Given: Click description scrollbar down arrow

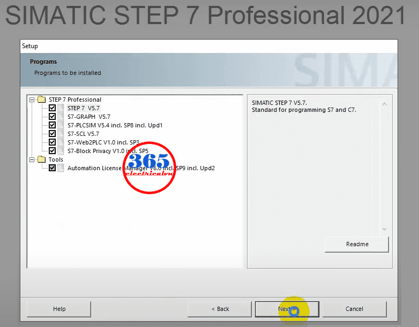Looking at the screenshot, I should click(385, 229).
